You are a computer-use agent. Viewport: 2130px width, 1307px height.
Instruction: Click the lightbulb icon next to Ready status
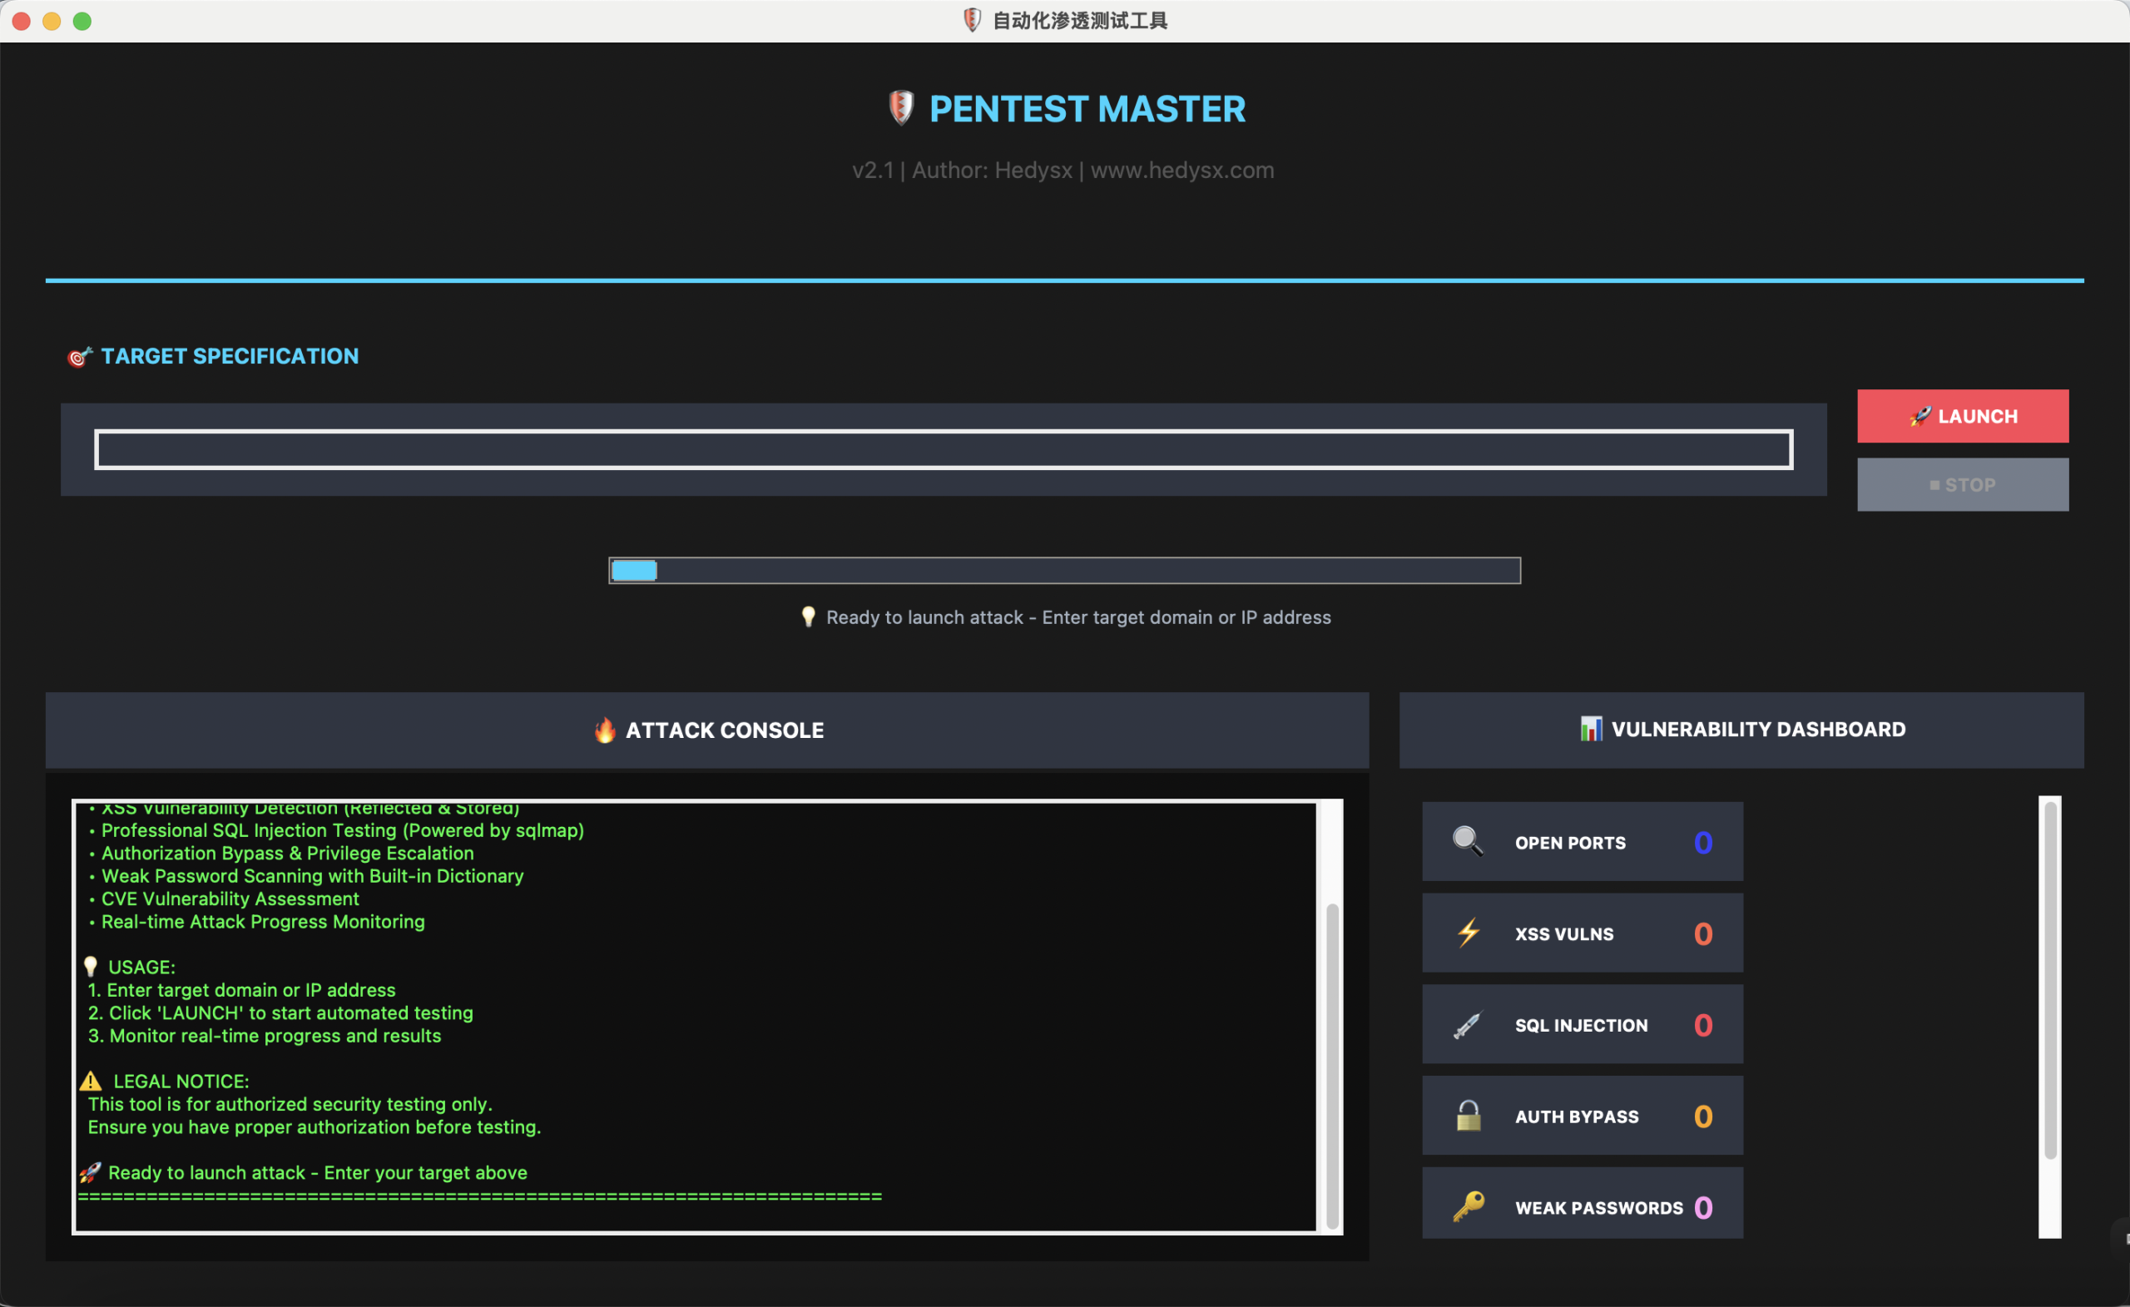[808, 616]
